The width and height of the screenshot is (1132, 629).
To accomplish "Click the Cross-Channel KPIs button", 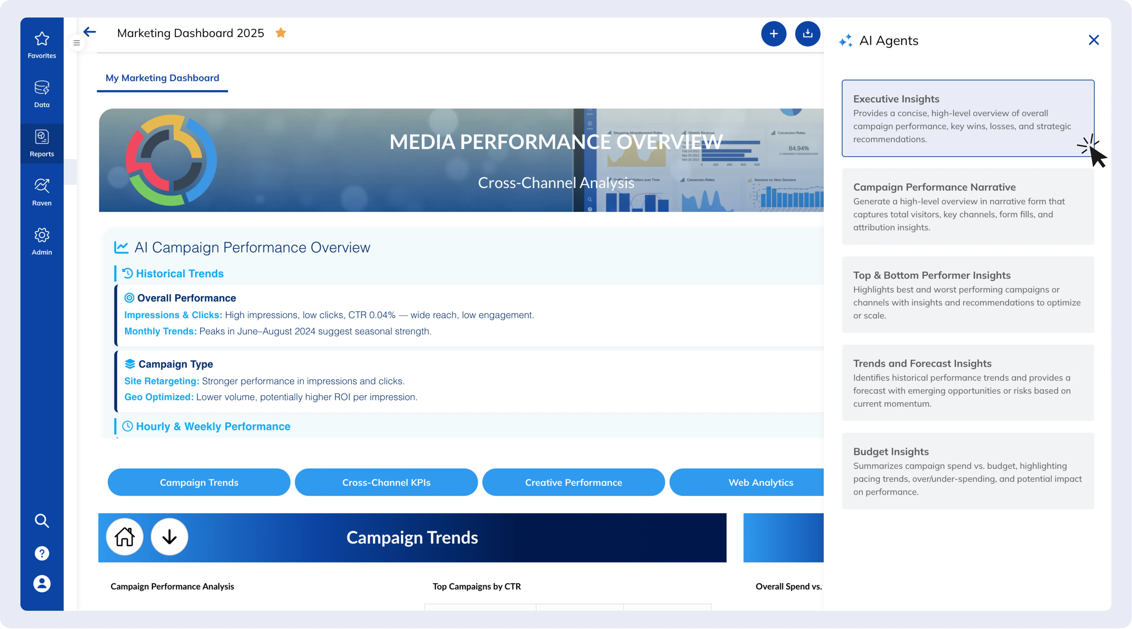I will coord(386,482).
